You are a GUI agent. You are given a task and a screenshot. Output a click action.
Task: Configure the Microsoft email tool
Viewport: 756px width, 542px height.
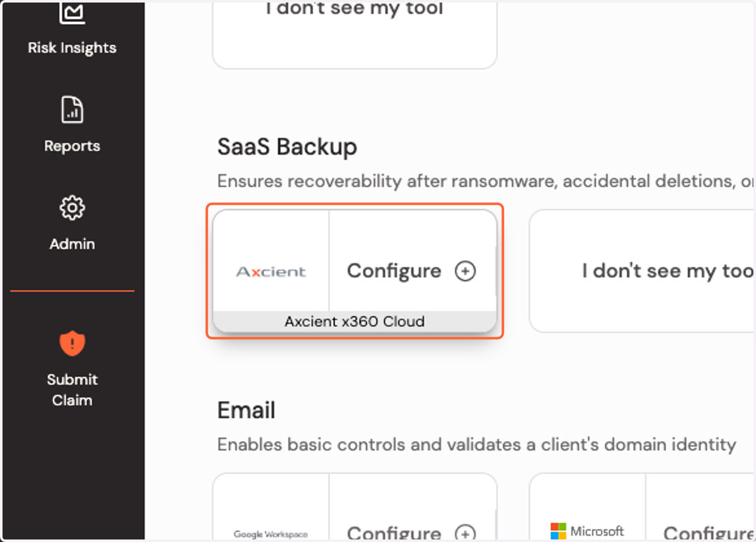click(709, 533)
